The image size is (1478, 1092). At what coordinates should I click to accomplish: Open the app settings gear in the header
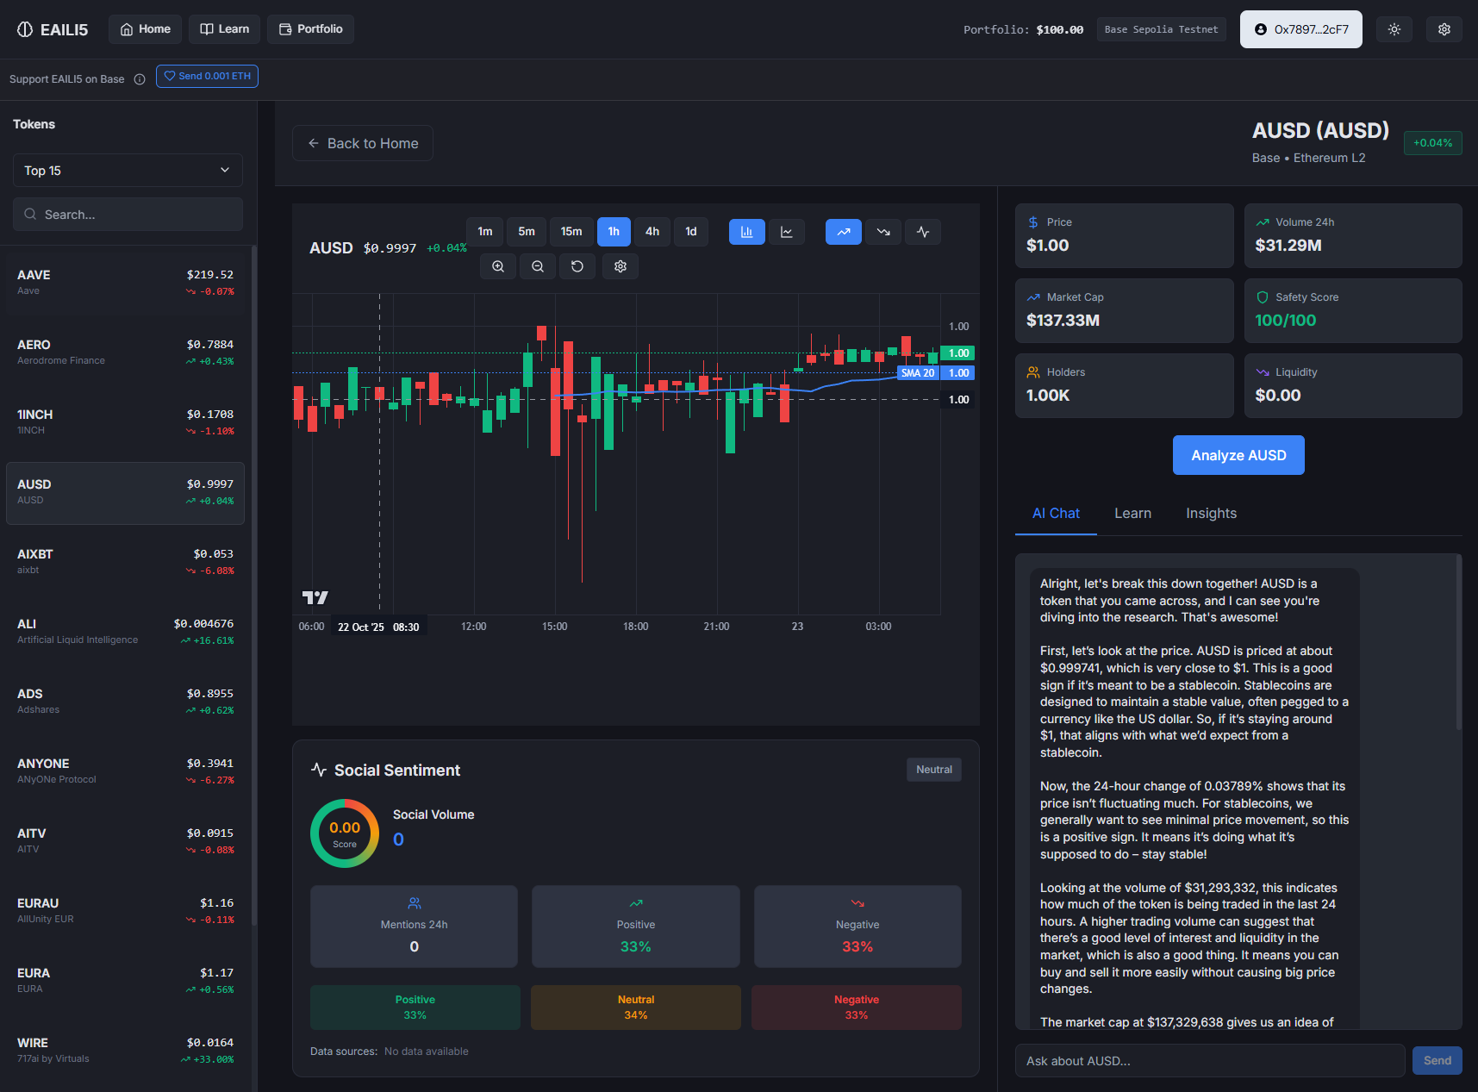click(x=1444, y=28)
